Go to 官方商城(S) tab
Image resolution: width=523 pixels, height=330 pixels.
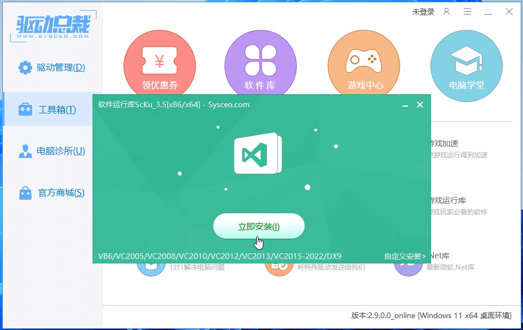pos(52,193)
